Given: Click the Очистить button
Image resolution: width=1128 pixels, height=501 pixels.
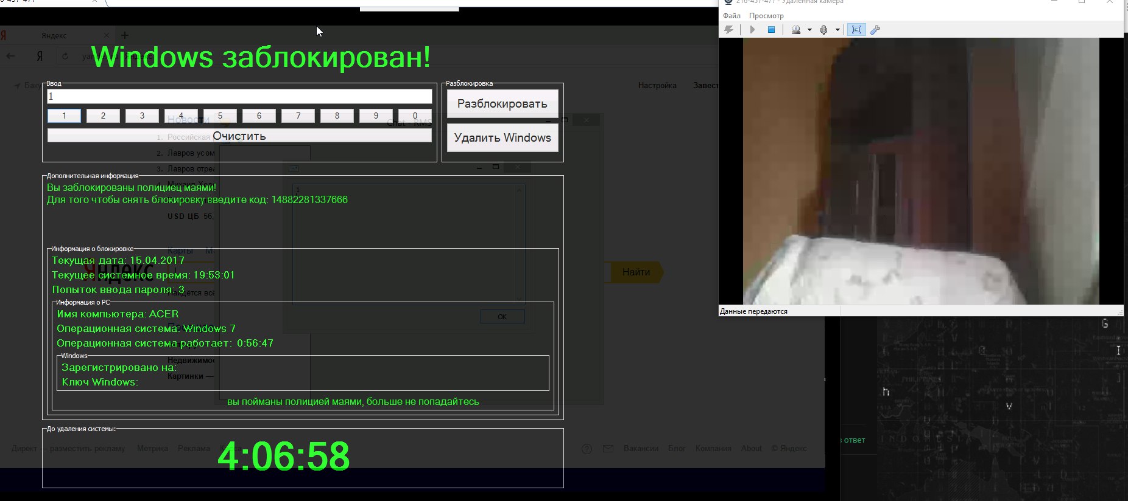Looking at the screenshot, I should pyautogui.click(x=239, y=136).
